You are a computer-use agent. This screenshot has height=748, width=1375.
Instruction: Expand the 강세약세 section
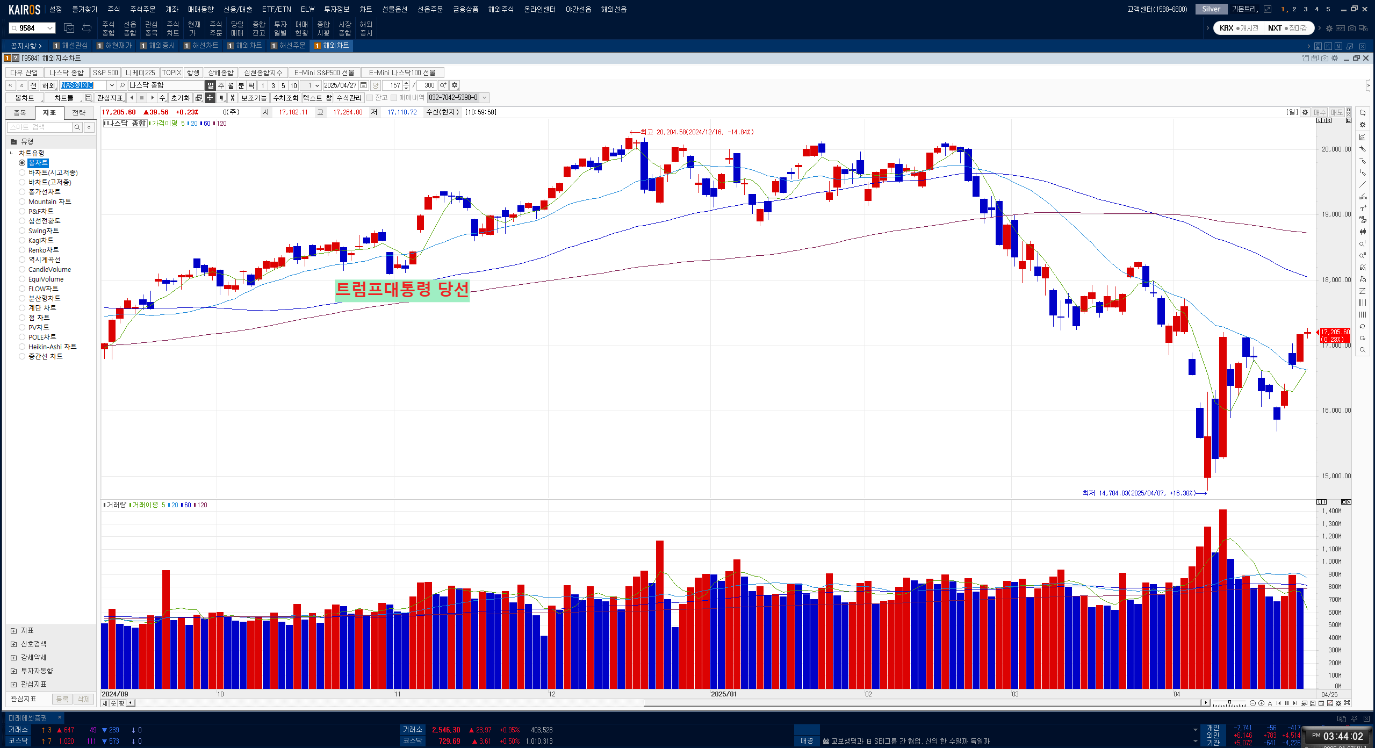13,658
